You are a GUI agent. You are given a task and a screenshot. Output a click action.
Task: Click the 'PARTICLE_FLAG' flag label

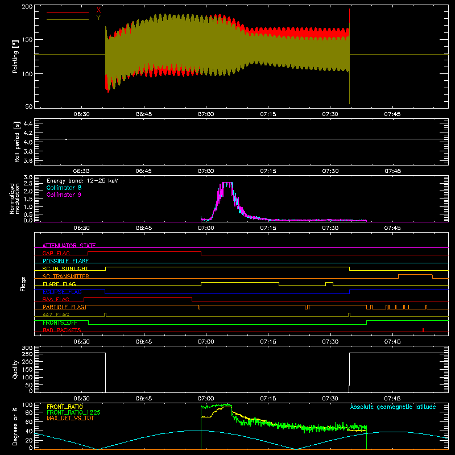[x=64, y=307]
